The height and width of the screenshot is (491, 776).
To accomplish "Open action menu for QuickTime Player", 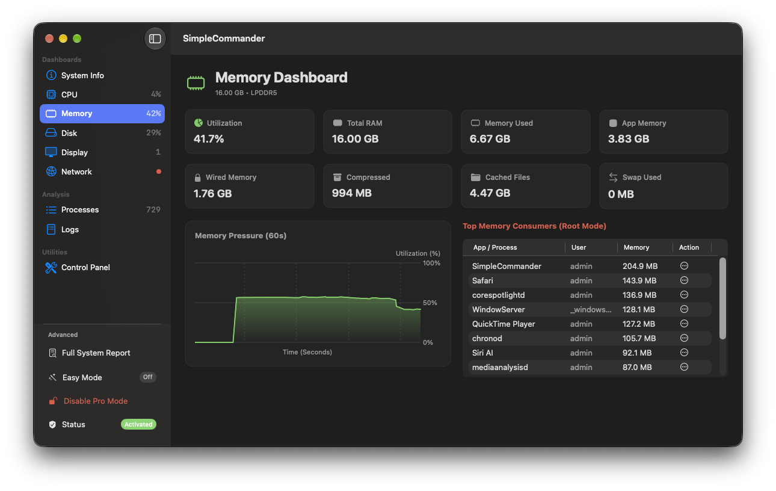I will 684,324.
